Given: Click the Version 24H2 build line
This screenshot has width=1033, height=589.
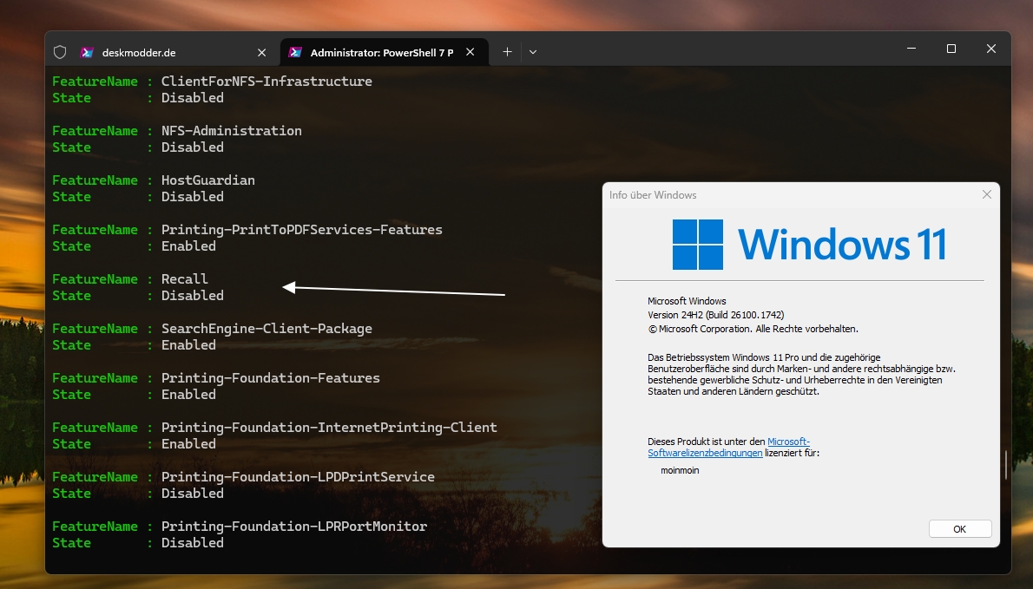Looking at the screenshot, I should click(x=715, y=315).
